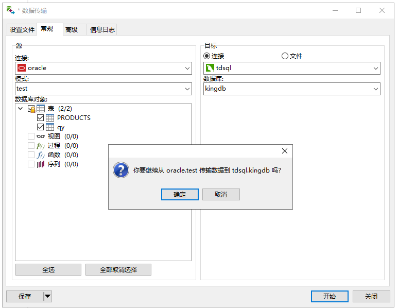
Task: Uncheck the qy table checkbox
Action: click(40, 127)
